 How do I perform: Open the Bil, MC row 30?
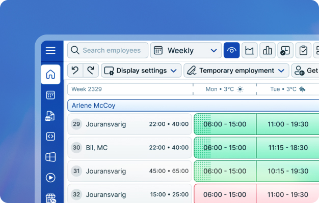[129, 148]
